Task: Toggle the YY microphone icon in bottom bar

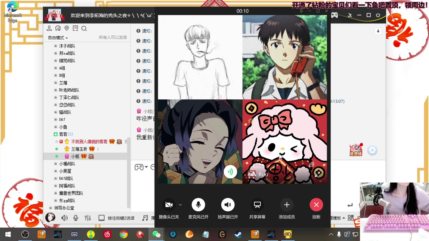Action: [76, 218]
